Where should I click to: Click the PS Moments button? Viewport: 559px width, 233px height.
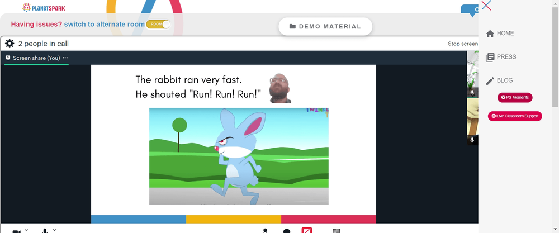[x=515, y=97]
